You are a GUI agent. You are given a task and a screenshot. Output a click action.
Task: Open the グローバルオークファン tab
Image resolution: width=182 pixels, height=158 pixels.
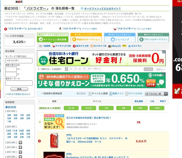[153, 38]
